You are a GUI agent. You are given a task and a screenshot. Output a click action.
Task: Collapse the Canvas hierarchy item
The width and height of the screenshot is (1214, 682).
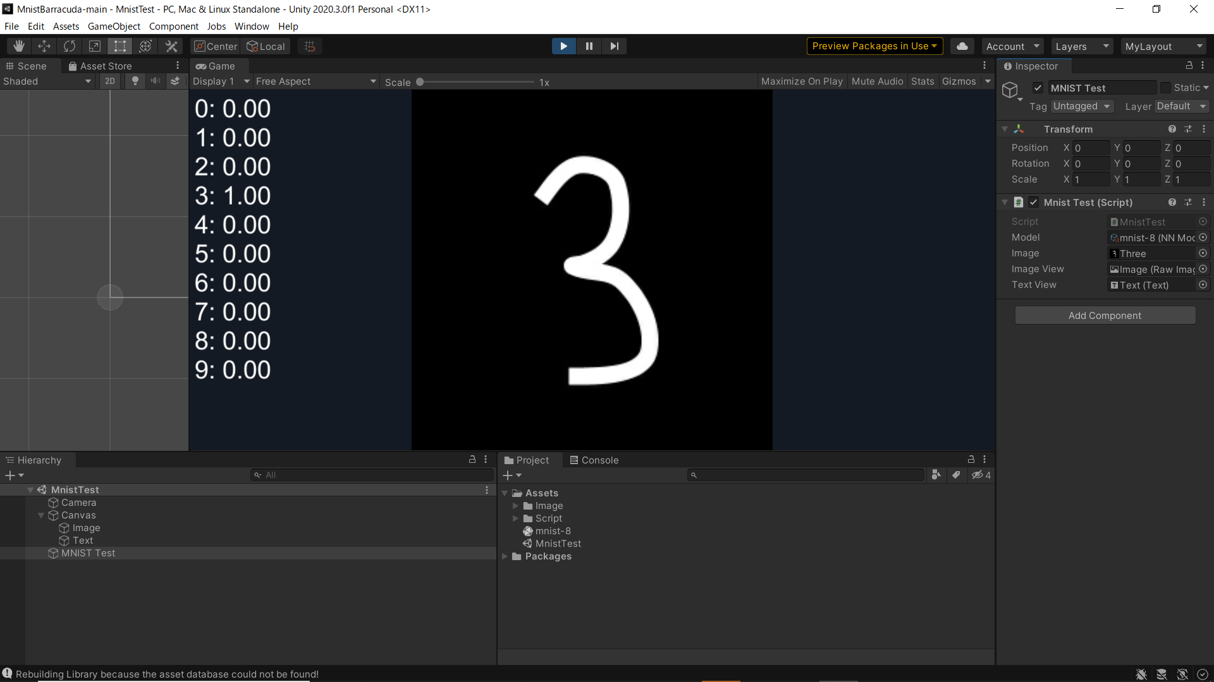click(41, 515)
